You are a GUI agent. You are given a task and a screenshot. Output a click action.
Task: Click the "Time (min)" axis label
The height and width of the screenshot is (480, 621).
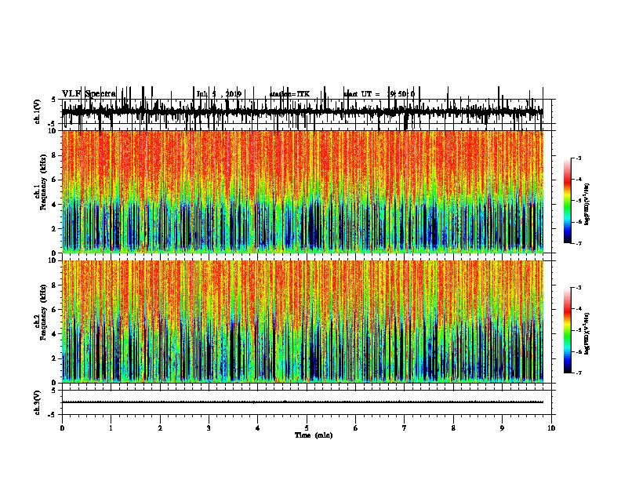(x=314, y=435)
